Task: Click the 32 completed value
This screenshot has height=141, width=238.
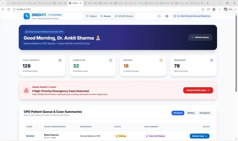Action: pos(76,66)
